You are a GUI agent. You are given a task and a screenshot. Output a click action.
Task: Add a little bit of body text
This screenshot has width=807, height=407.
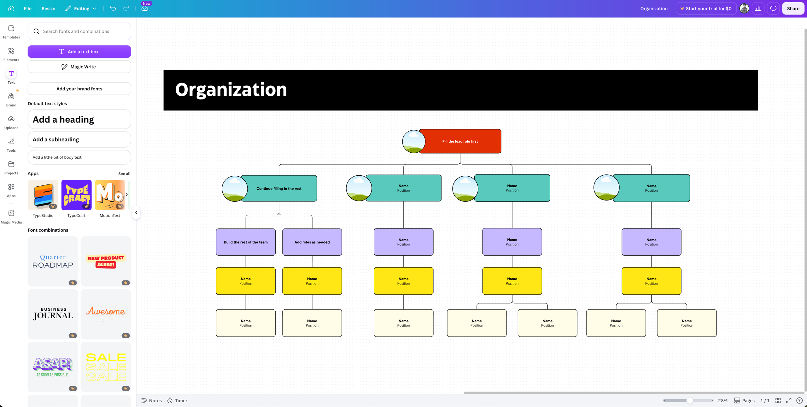(x=79, y=157)
